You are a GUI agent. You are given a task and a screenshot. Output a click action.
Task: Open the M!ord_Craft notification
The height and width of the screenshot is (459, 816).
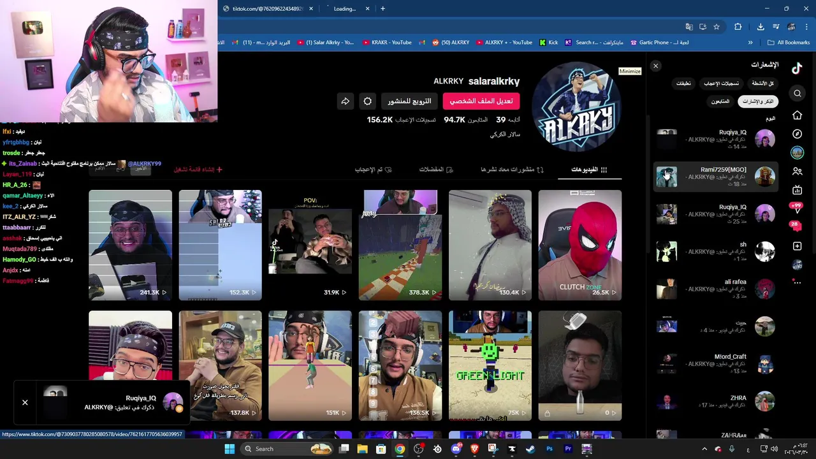[716, 364]
